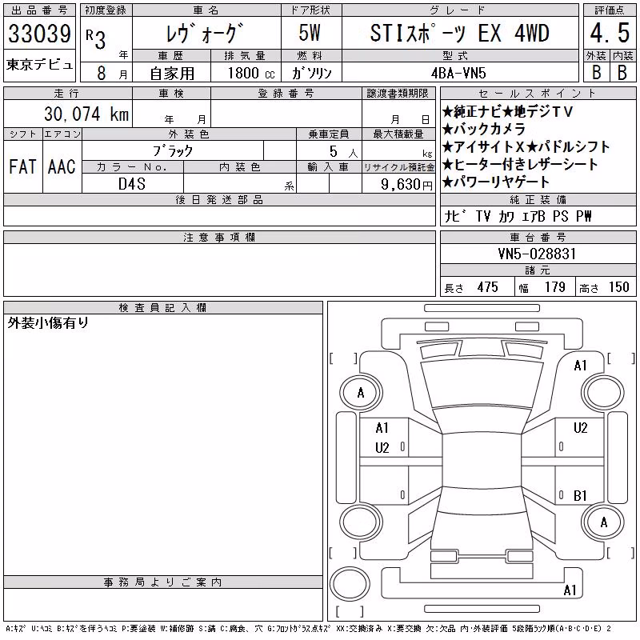640x640 pixels.
Task: Select the 東京デビュー auction venue label
Action: [x=39, y=65]
